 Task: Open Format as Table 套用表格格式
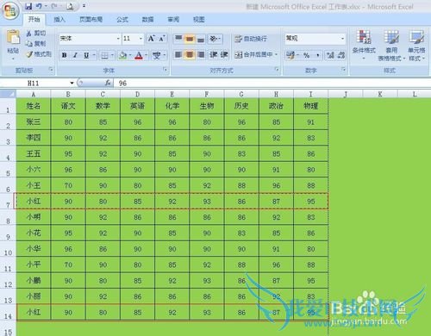click(391, 46)
